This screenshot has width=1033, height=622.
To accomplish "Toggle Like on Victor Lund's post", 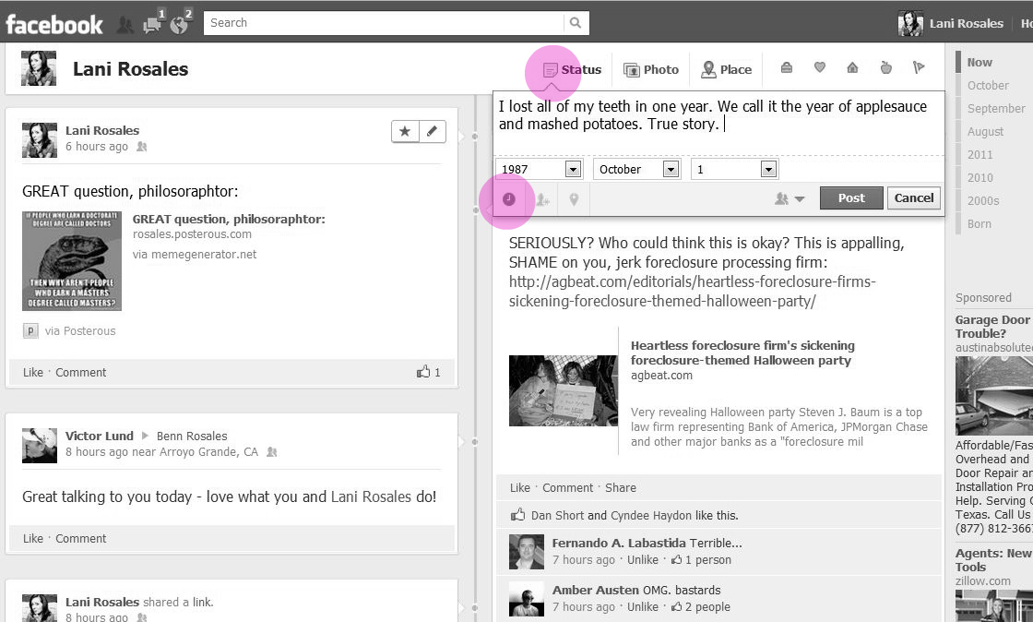I will click(x=32, y=538).
